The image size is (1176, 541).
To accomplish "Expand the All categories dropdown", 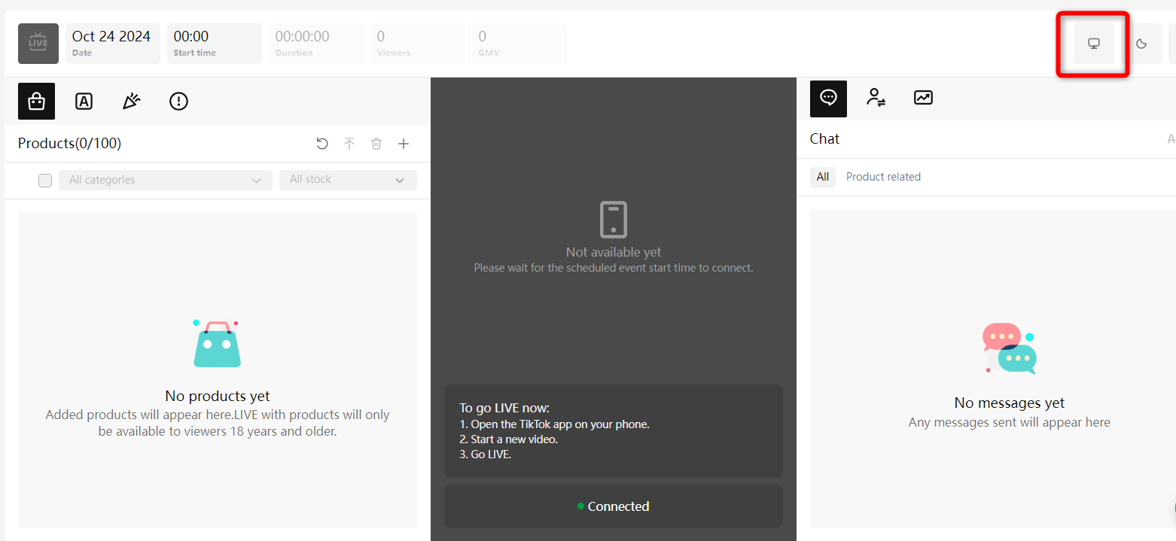I will point(166,180).
